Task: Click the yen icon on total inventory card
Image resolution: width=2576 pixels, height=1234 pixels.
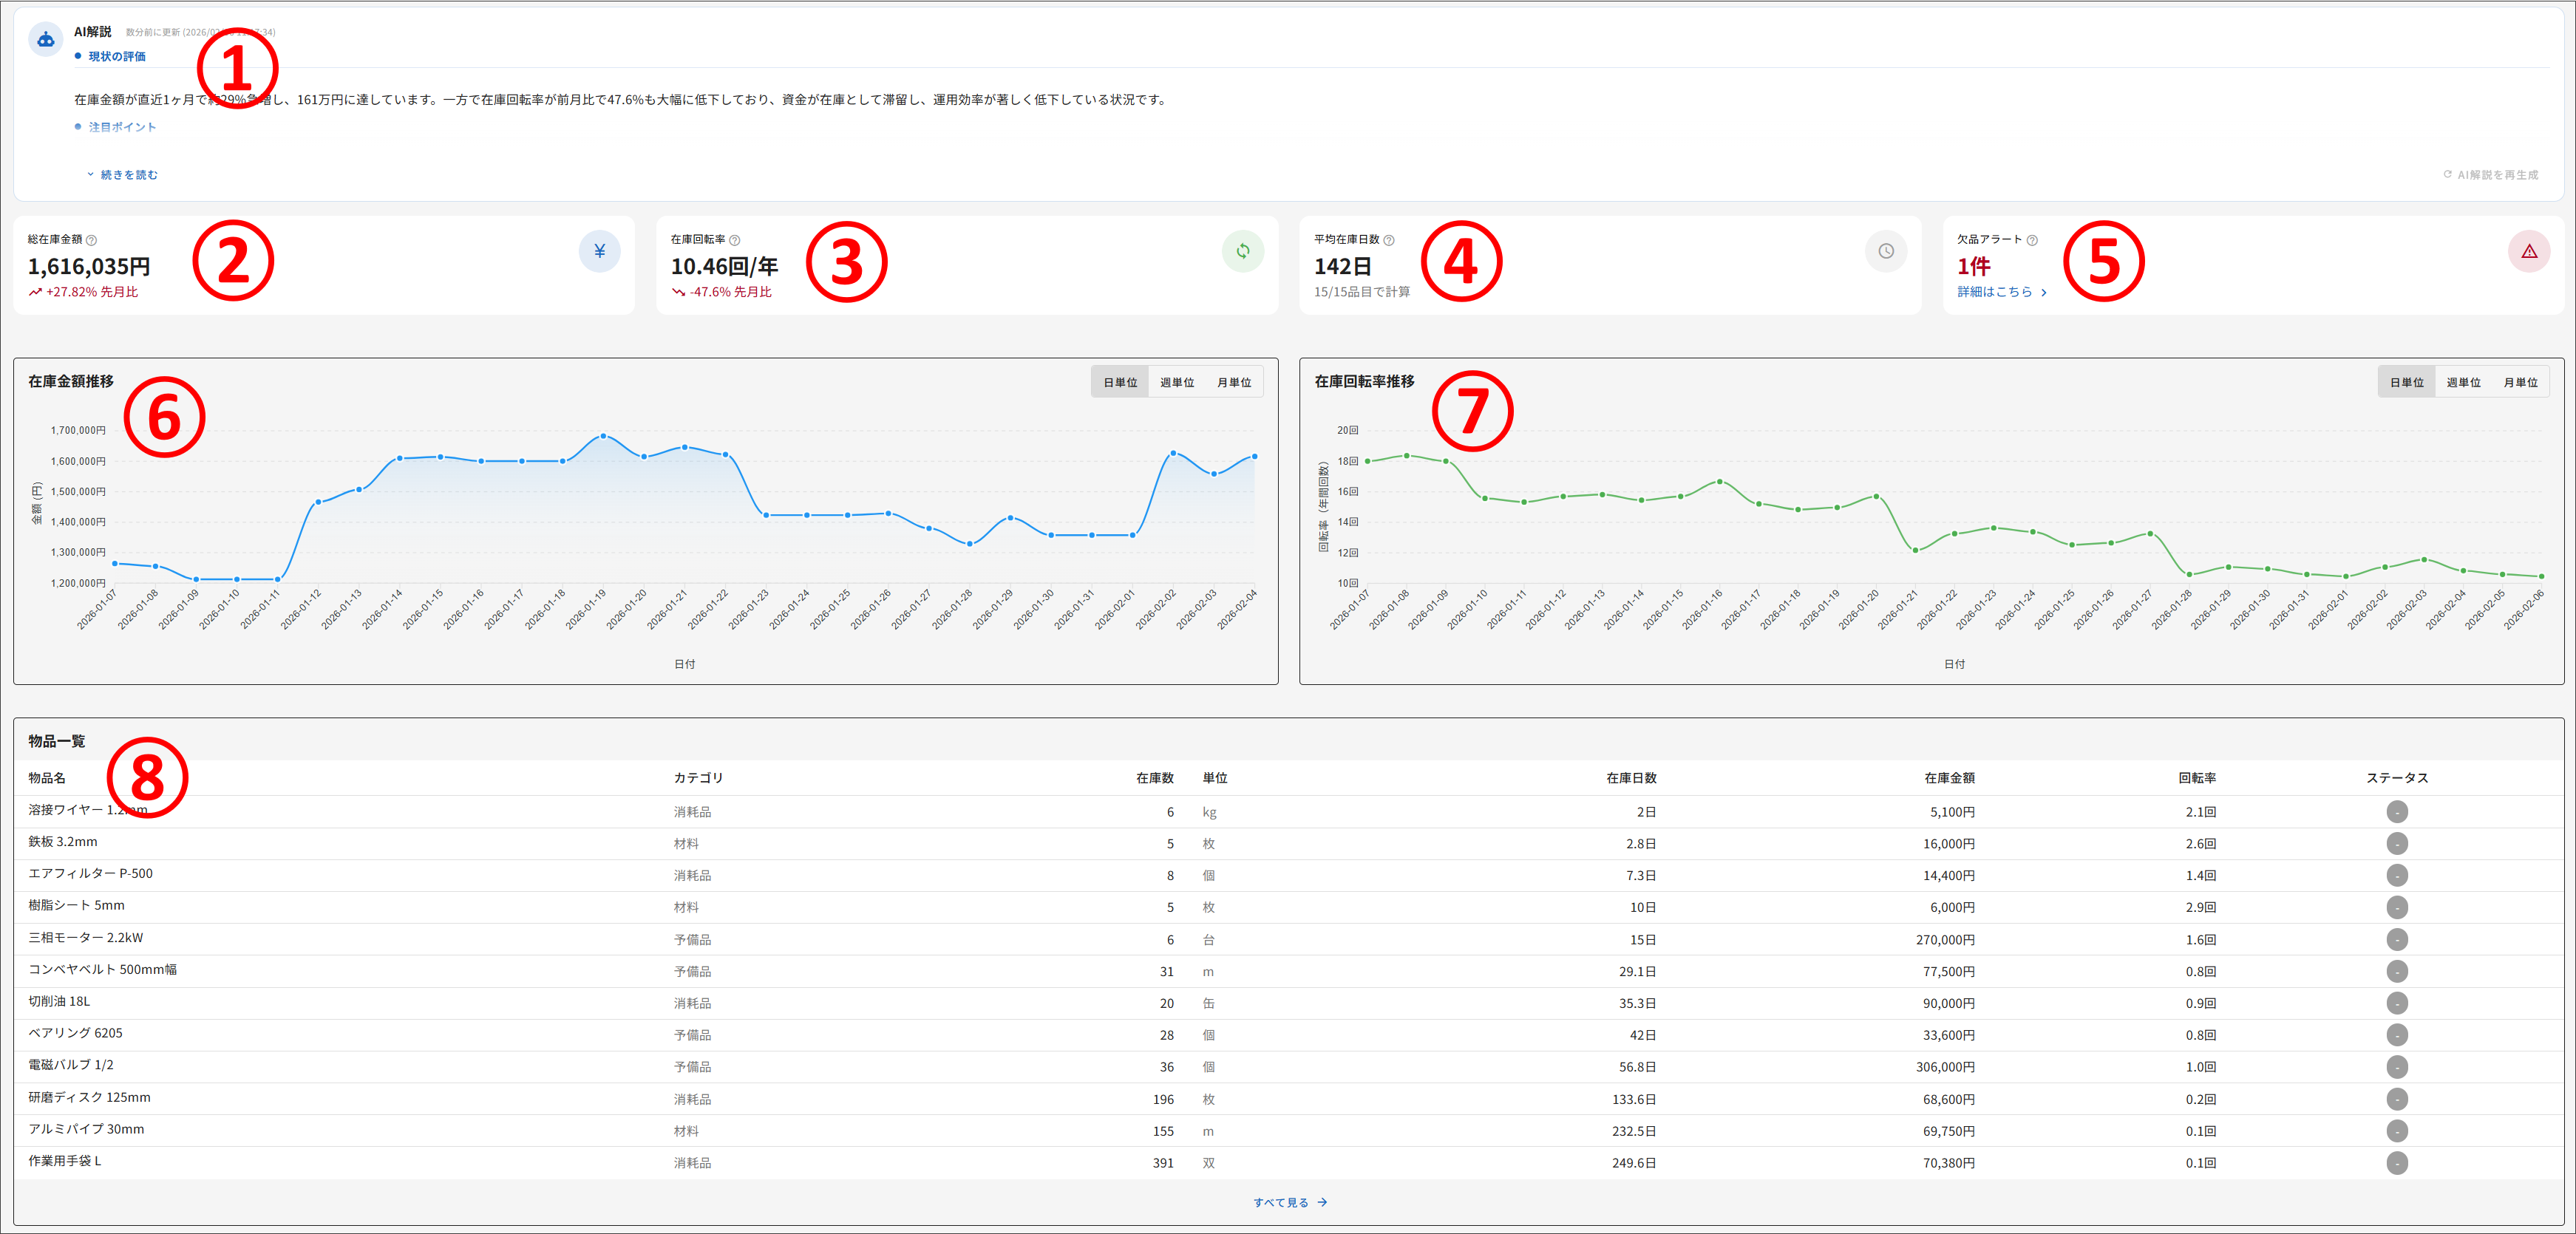Action: [x=599, y=251]
